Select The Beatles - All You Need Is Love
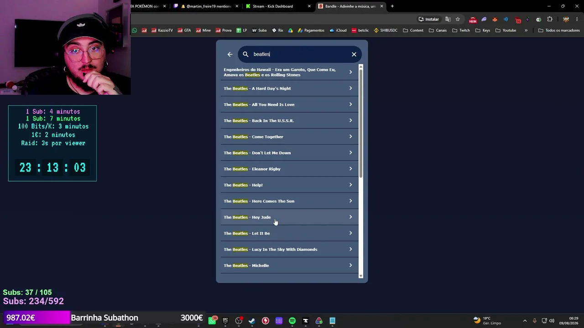Image resolution: width=584 pixels, height=328 pixels. pos(290,104)
